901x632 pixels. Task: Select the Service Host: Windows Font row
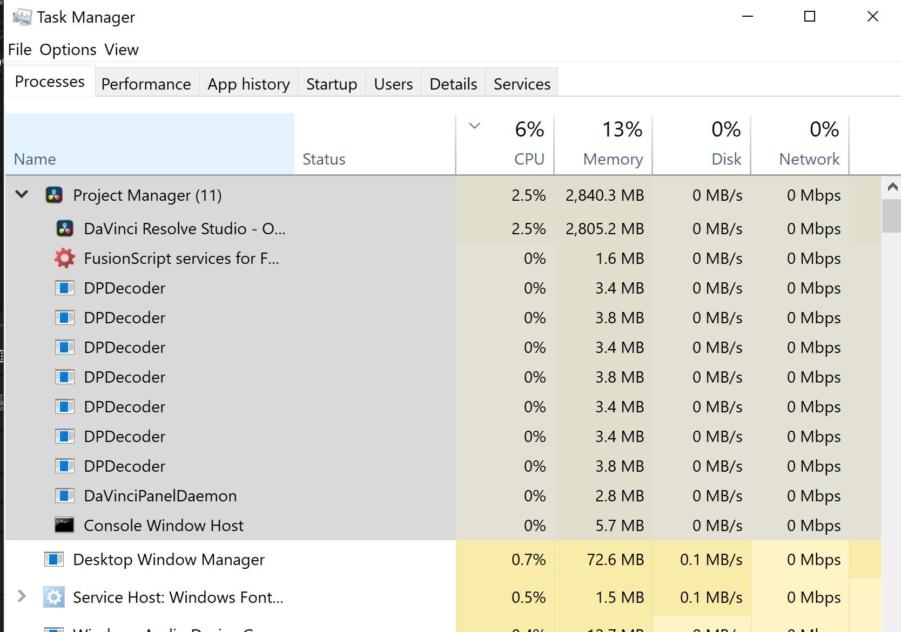pos(443,597)
